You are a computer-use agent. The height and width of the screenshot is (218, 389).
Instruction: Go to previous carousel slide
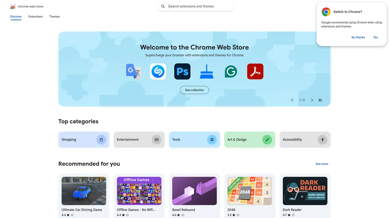pos(292,100)
